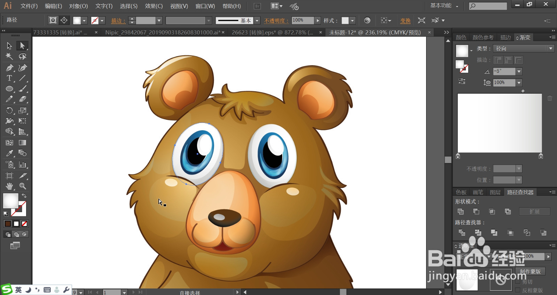
Task: Select the Hand tool
Action: point(9,186)
